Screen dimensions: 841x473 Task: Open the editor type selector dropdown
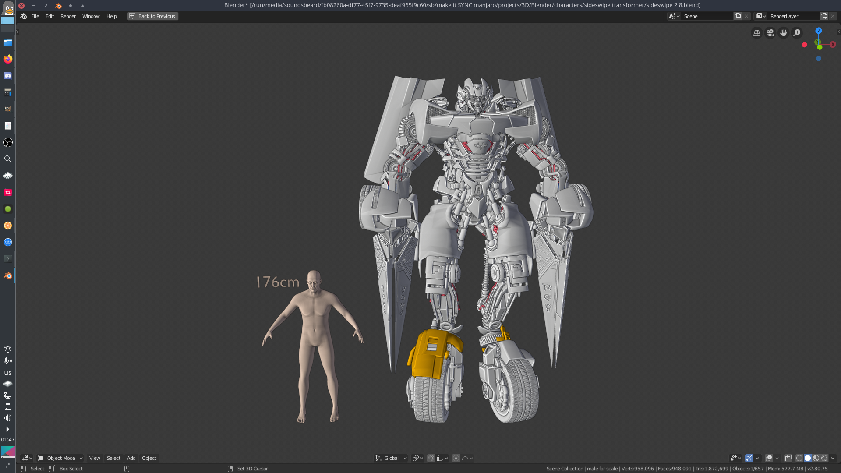[27, 458]
